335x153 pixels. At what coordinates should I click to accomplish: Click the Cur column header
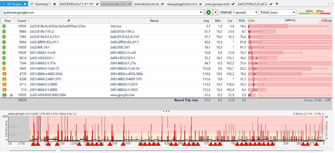coord(230,21)
